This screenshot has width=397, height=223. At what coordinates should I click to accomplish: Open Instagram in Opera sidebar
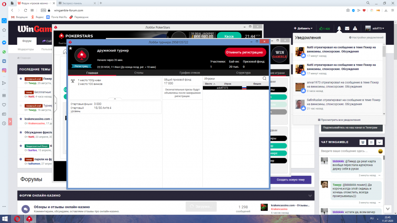(4, 71)
